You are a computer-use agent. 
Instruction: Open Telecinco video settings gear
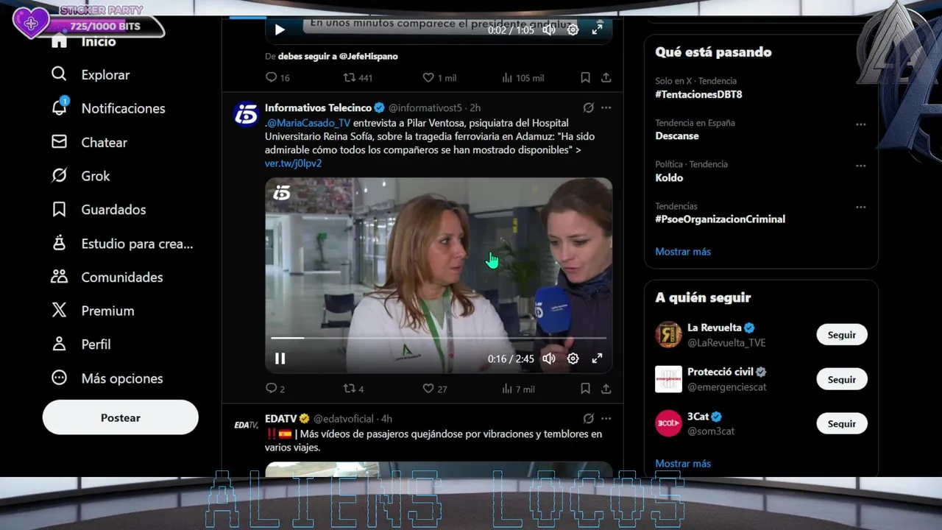(573, 358)
